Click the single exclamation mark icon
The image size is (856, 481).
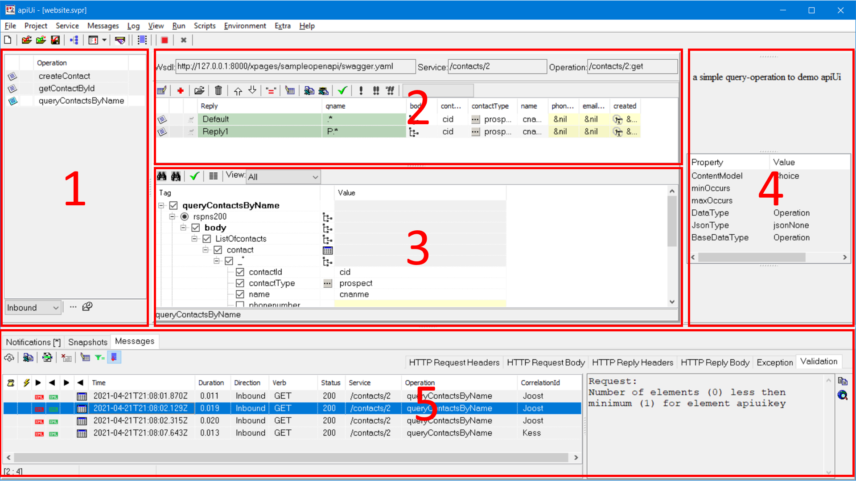click(361, 91)
